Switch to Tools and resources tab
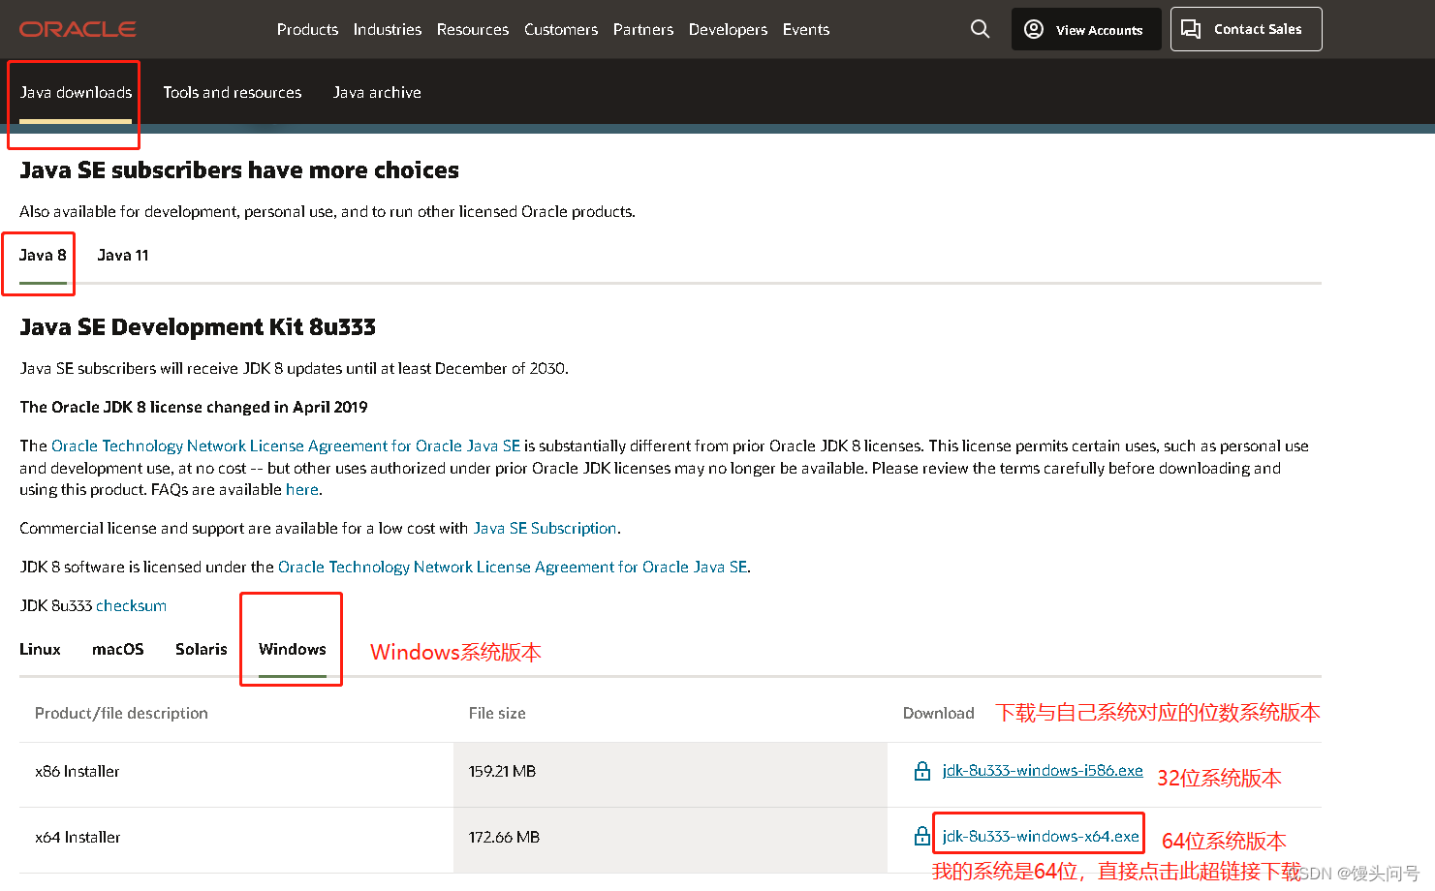 coord(233,93)
